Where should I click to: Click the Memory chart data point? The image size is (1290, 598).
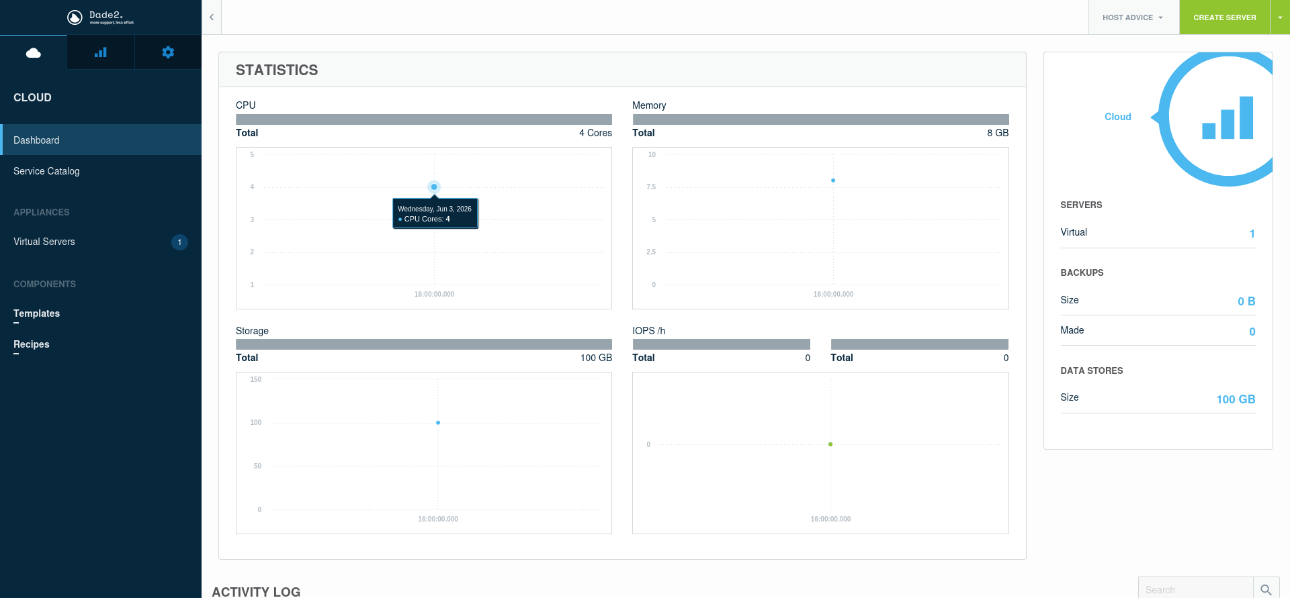tap(833, 181)
